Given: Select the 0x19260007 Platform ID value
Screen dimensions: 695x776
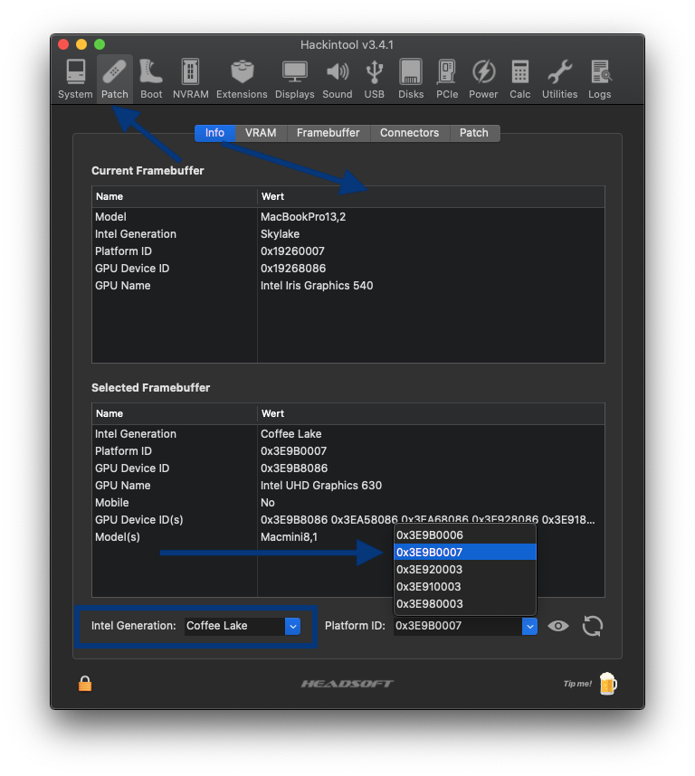Looking at the screenshot, I should [292, 251].
